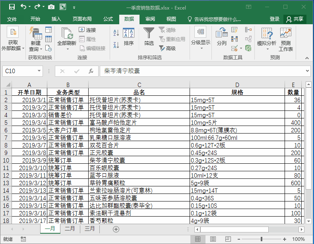The width and height of the screenshot is (314, 244).
Task: Click the remove duplicates icon in 数据工具
Action: coord(234,39)
